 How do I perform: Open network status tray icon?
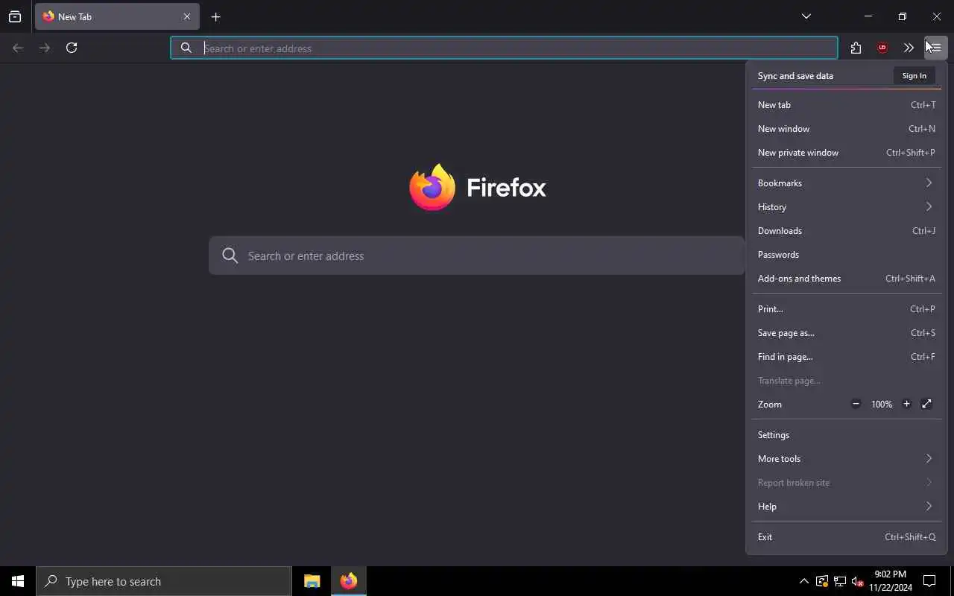pos(840,581)
